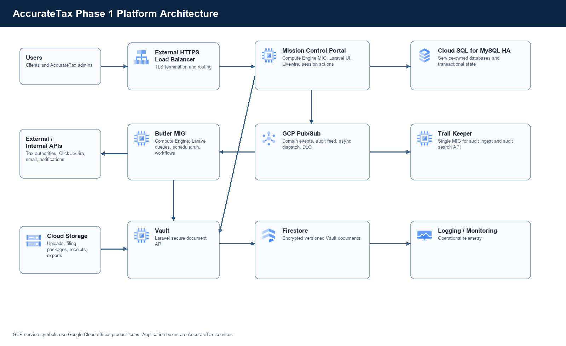Click 'Single MIG for audit ingest' description

click(x=475, y=144)
